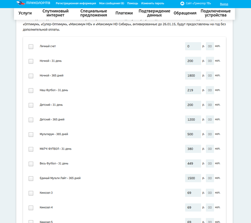Viewport: 251px width, 223px height.
Task: Go to the Платежи section
Action: [x=124, y=13]
